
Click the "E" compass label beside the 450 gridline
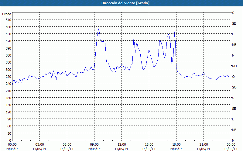[233, 34]
